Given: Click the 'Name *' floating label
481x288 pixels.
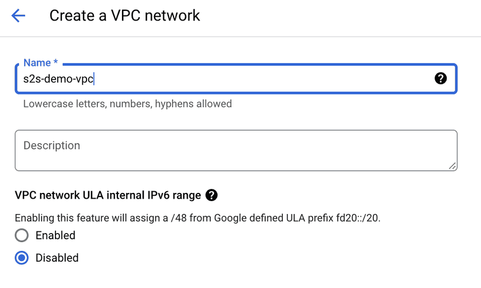Looking at the screenshot, I should tap(41, 63).
